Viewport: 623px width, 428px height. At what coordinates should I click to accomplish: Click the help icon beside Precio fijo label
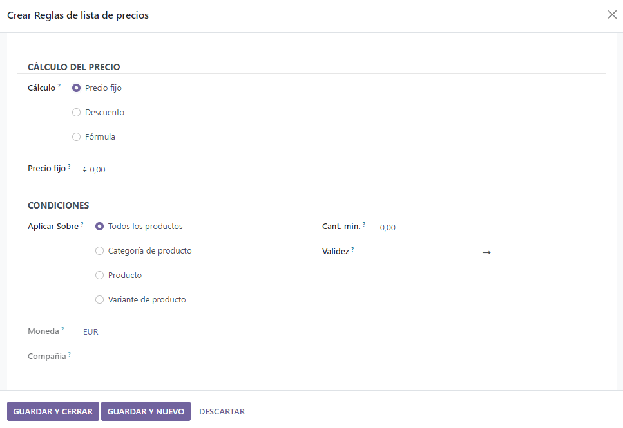(70, 166)
